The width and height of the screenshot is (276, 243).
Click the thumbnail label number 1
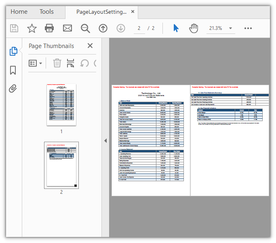(x=61, y=131)
